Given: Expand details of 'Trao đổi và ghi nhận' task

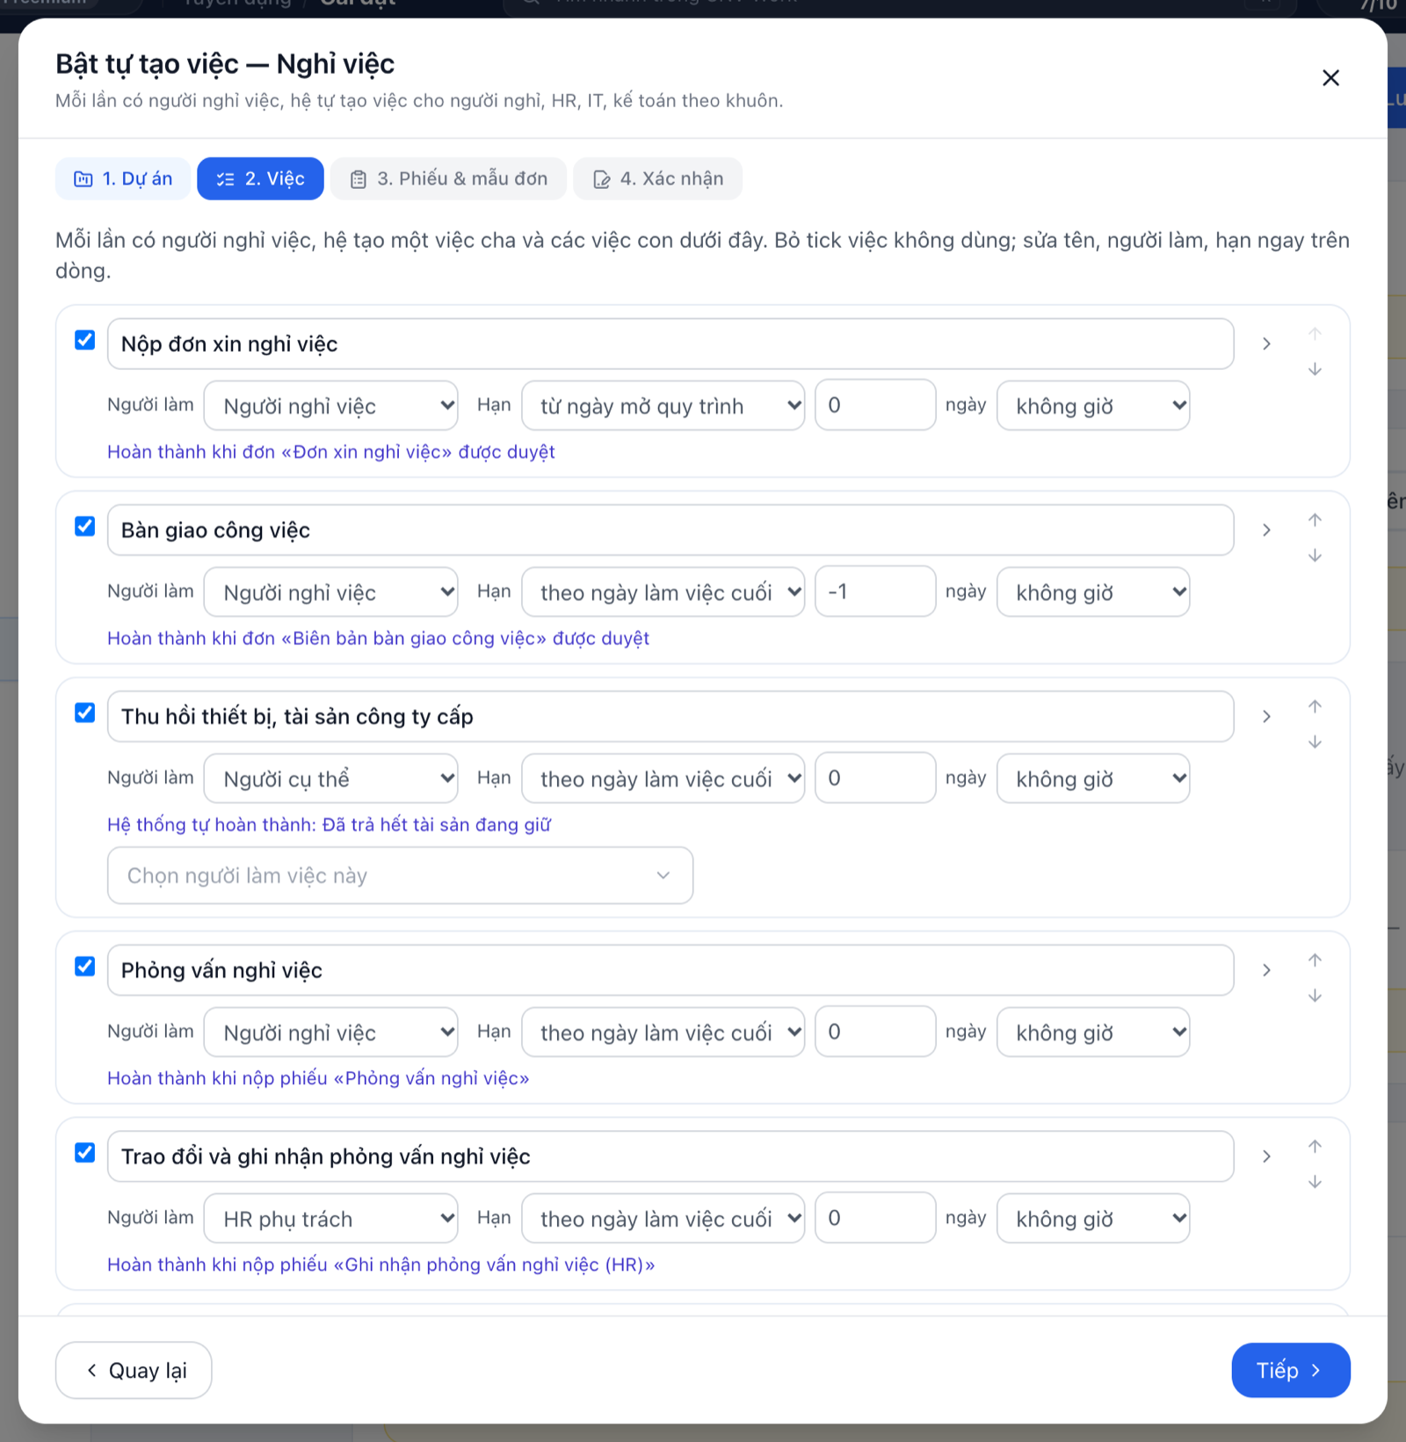Looking at the screenshot, I should [1266, 1156].
